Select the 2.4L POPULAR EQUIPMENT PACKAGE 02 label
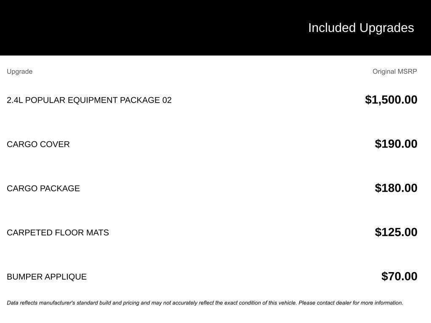This screenshot has height=323, width=431. pos(89,100)
